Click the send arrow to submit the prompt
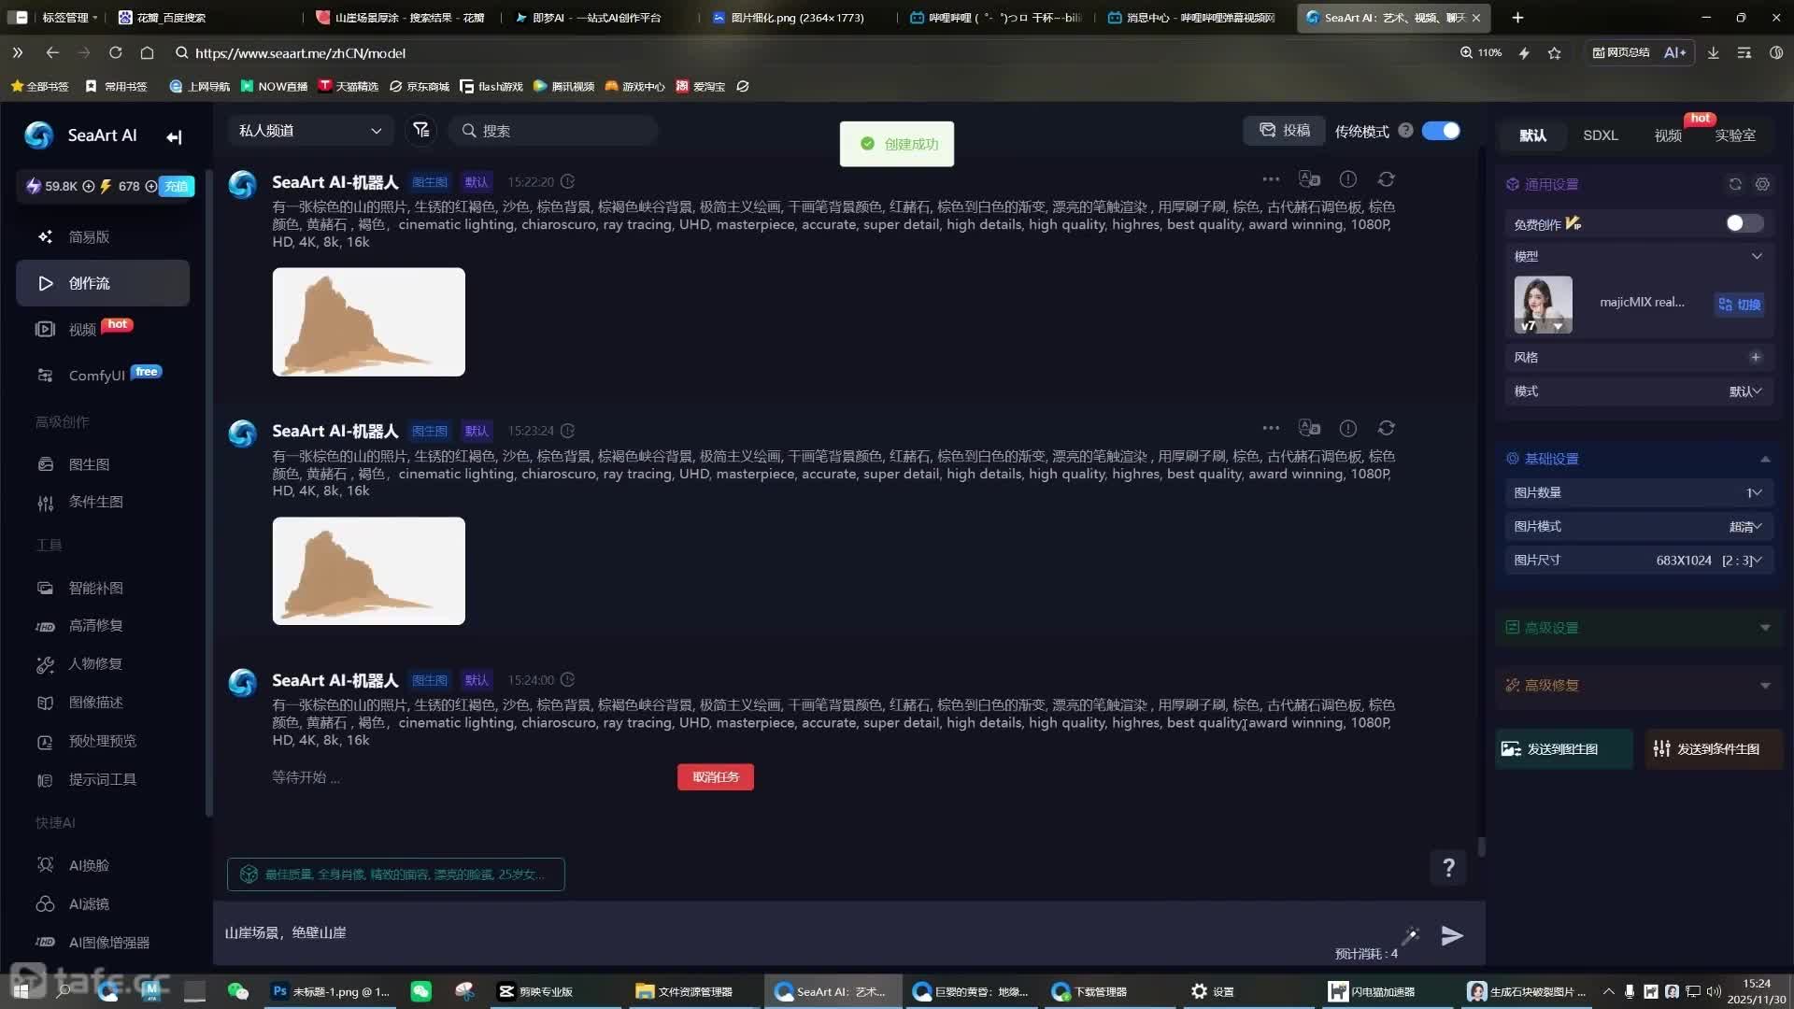The width and height of the screenshot is (1794, 1009). 1451,935
